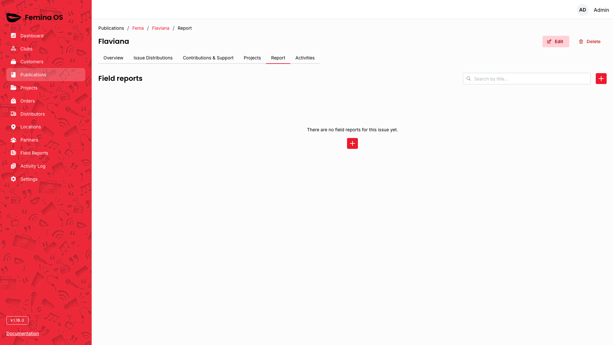This screenshot has width=613, height=345.
Task: Click the Projects folder icon
Action: [x=13, y=88]
